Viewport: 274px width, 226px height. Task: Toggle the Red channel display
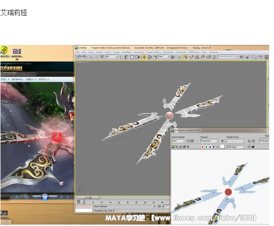[203, 147]
